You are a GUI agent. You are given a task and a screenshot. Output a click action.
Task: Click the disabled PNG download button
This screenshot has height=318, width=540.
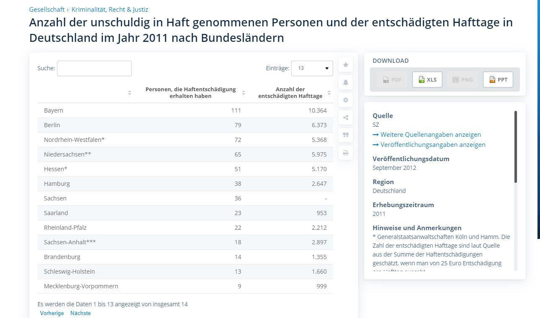click(x=462, y=79)
